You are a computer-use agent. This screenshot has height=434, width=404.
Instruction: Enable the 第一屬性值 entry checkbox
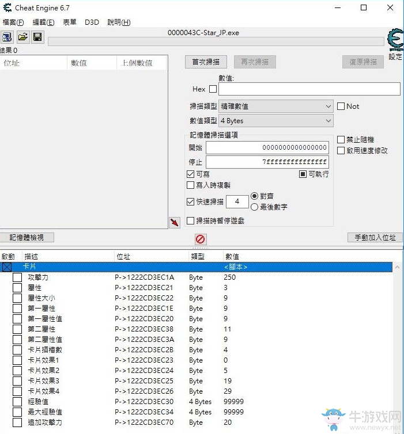click(17, 319)
